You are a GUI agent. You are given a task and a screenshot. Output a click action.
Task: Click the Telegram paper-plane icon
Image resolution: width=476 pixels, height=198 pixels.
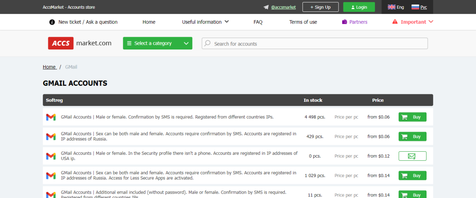(x=266, y=7)
